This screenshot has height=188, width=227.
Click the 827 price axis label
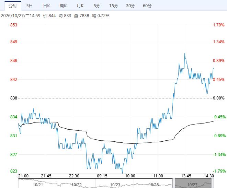[x=14, y=155]
